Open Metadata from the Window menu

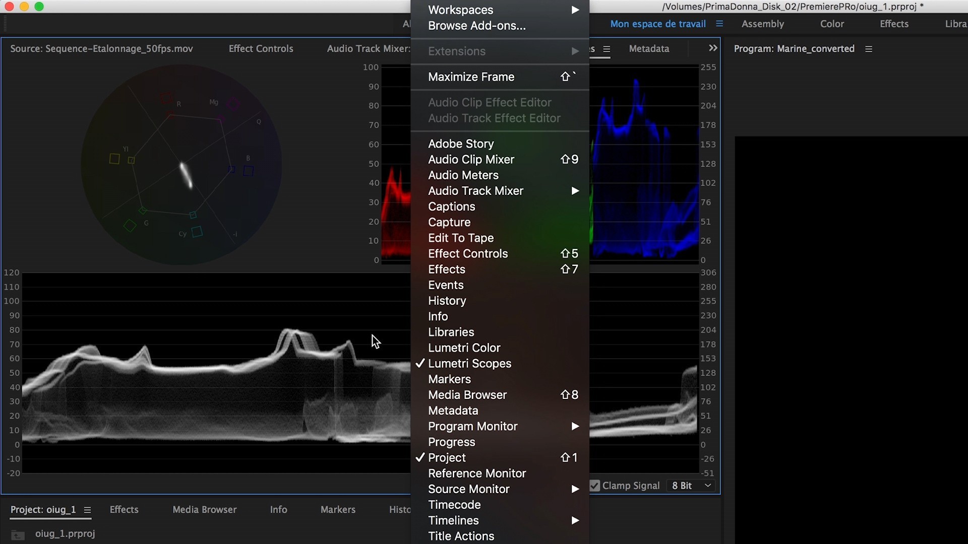[x=500, y=411]
